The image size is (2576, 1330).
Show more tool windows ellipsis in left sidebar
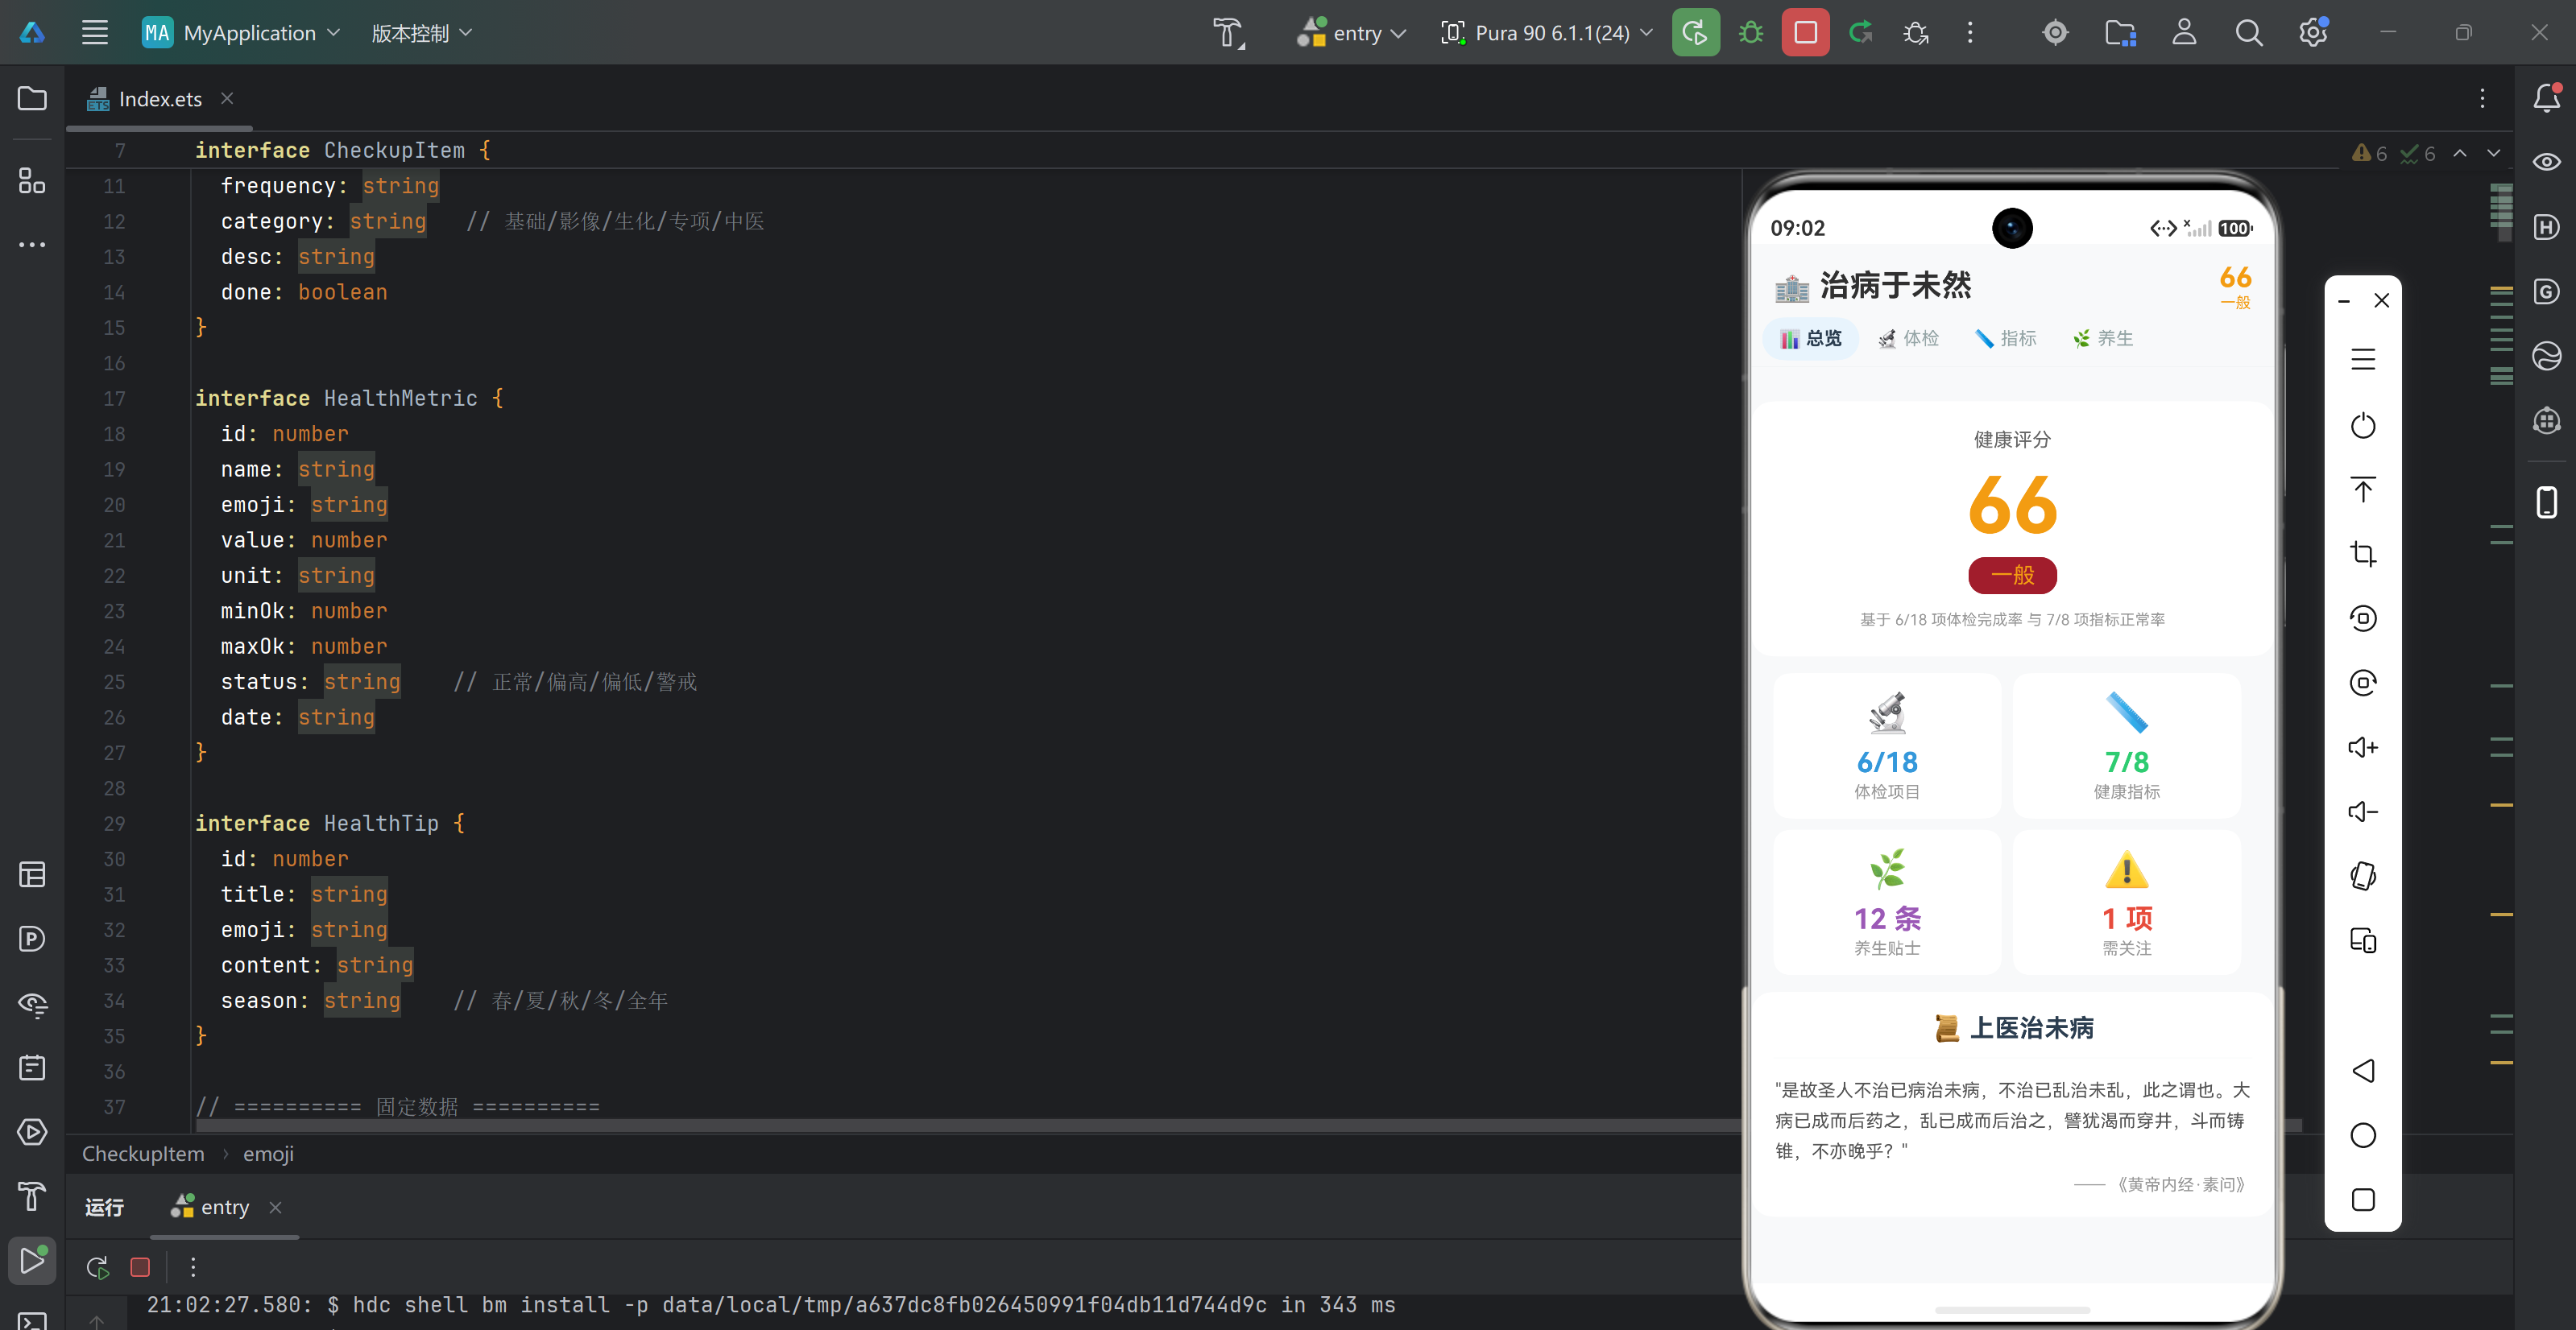coord(32,245)
